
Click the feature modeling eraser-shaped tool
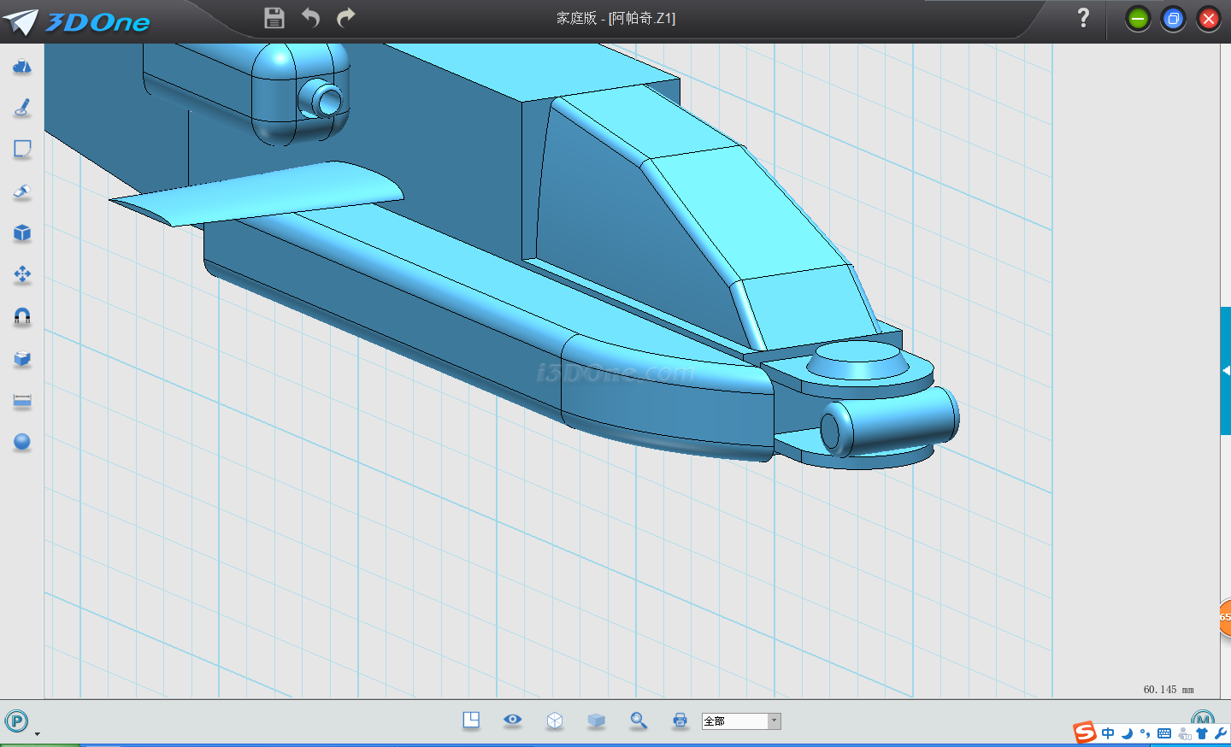tap(22, 191)
